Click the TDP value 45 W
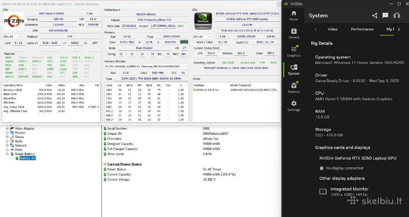Viewport: 409px width, 217px height. (x=92, y=19)
